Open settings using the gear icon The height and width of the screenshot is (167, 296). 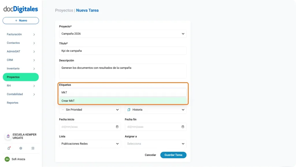21,148
